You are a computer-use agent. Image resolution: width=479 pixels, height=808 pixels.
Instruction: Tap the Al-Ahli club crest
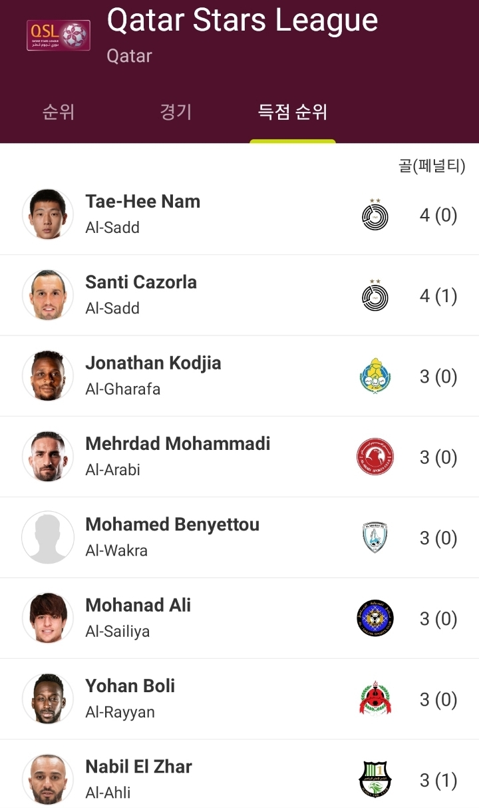coord(375,779)
